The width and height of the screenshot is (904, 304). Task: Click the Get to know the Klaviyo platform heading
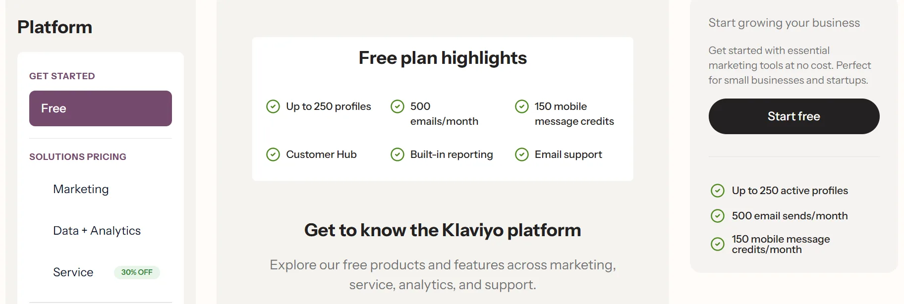(443, 230)
